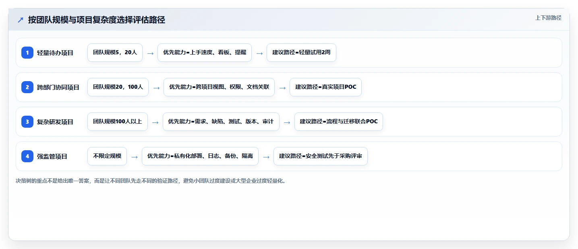Select the 跨部门协同项目 row label
The width and height of the screenshot is (578, 249).
coord(58,87)
